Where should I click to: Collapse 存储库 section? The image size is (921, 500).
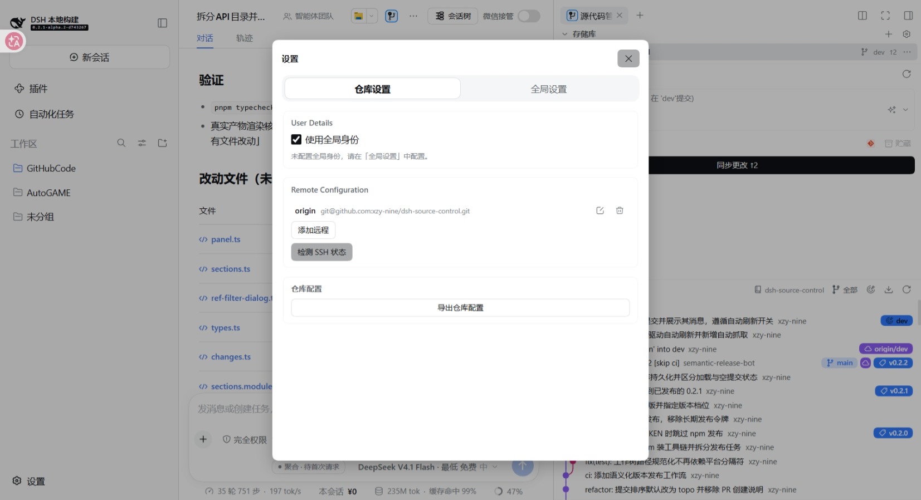[x=565, y=34]
